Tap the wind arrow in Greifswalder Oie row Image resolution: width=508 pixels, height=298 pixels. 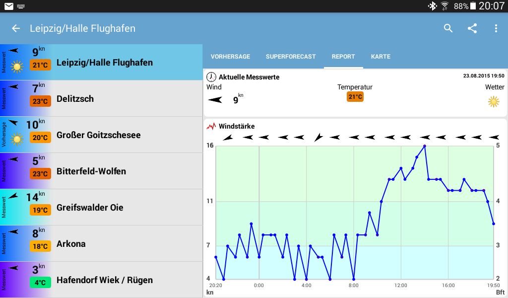point(13,196)
